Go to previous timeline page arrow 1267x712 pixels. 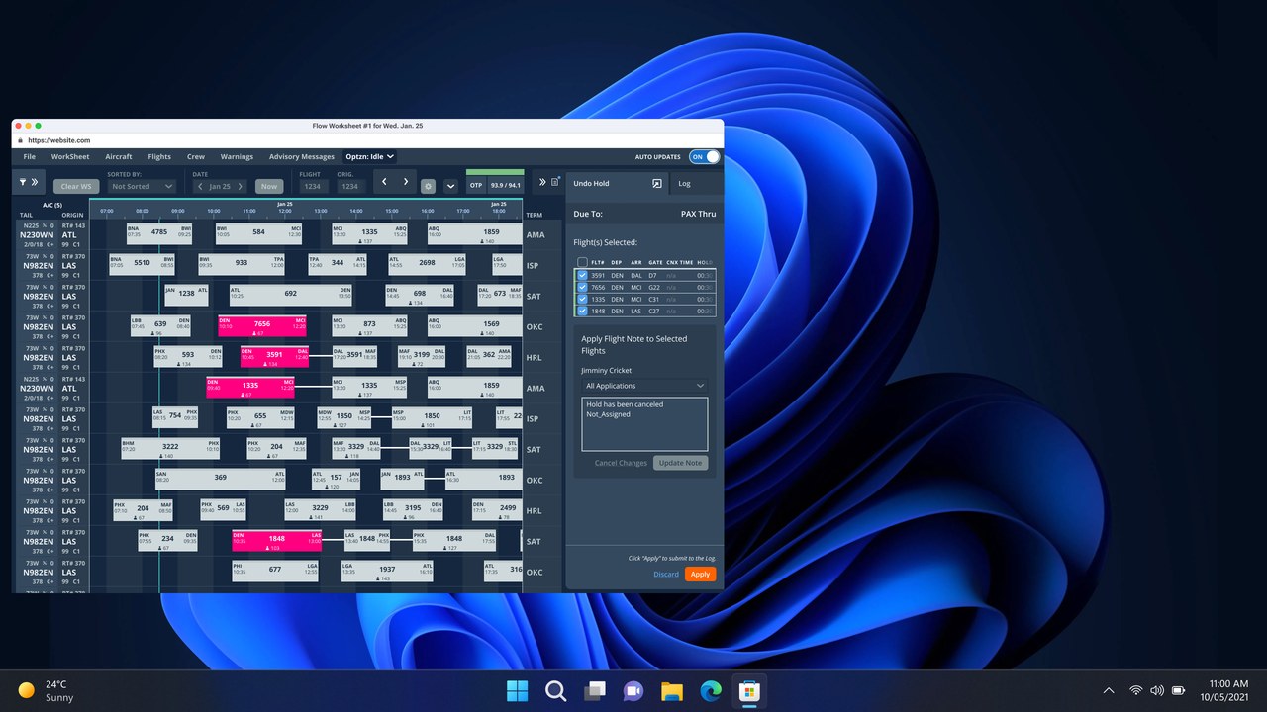[384, 182]
